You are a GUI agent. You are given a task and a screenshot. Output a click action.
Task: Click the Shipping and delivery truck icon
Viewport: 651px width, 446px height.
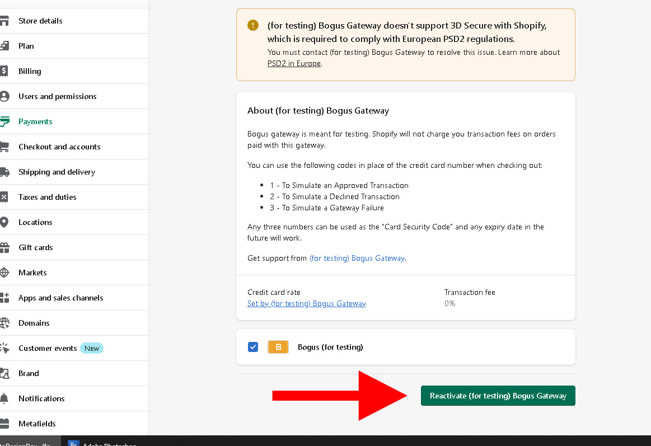[x=4, y=172]
